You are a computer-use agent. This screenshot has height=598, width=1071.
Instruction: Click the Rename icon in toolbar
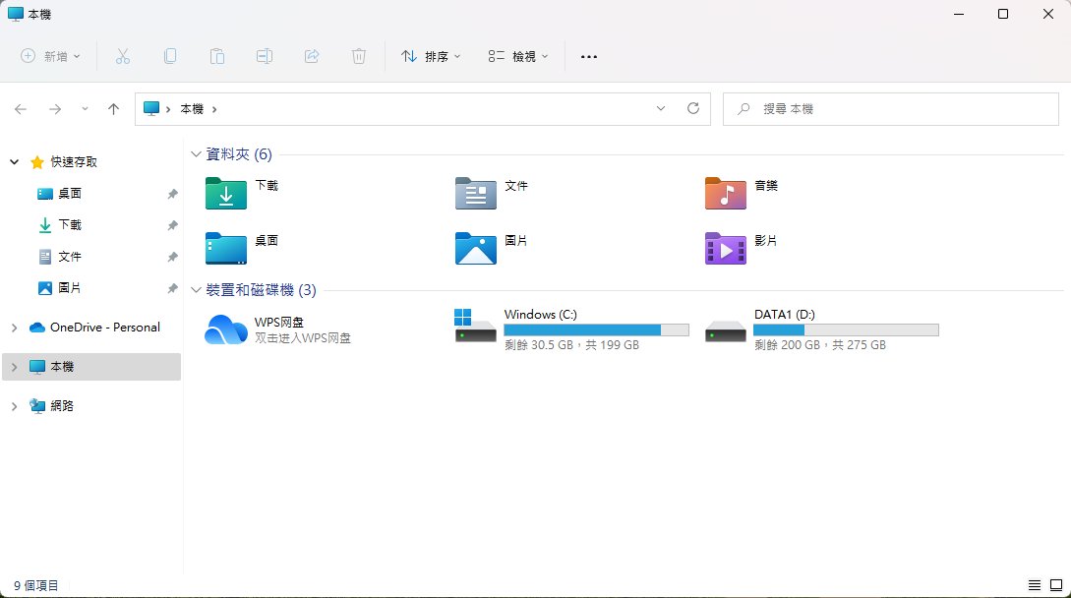click(x=265, y=56)
